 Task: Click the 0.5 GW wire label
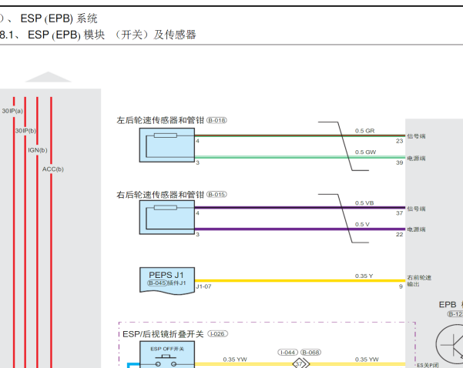(365, 152)
